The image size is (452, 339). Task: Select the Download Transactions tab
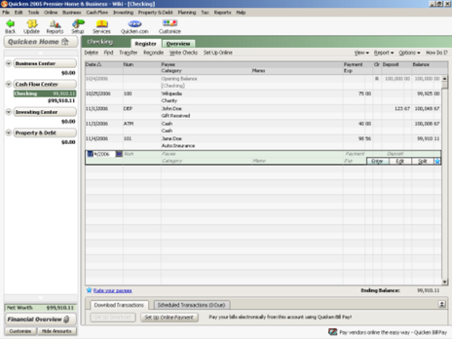coord(119,305)
